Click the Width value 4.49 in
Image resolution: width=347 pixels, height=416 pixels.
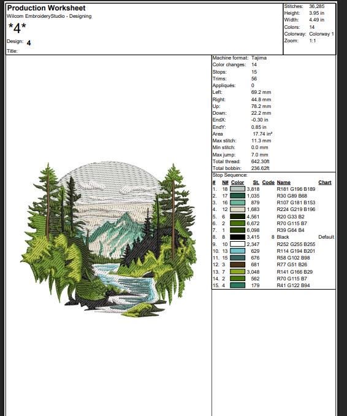pos(316,20)
